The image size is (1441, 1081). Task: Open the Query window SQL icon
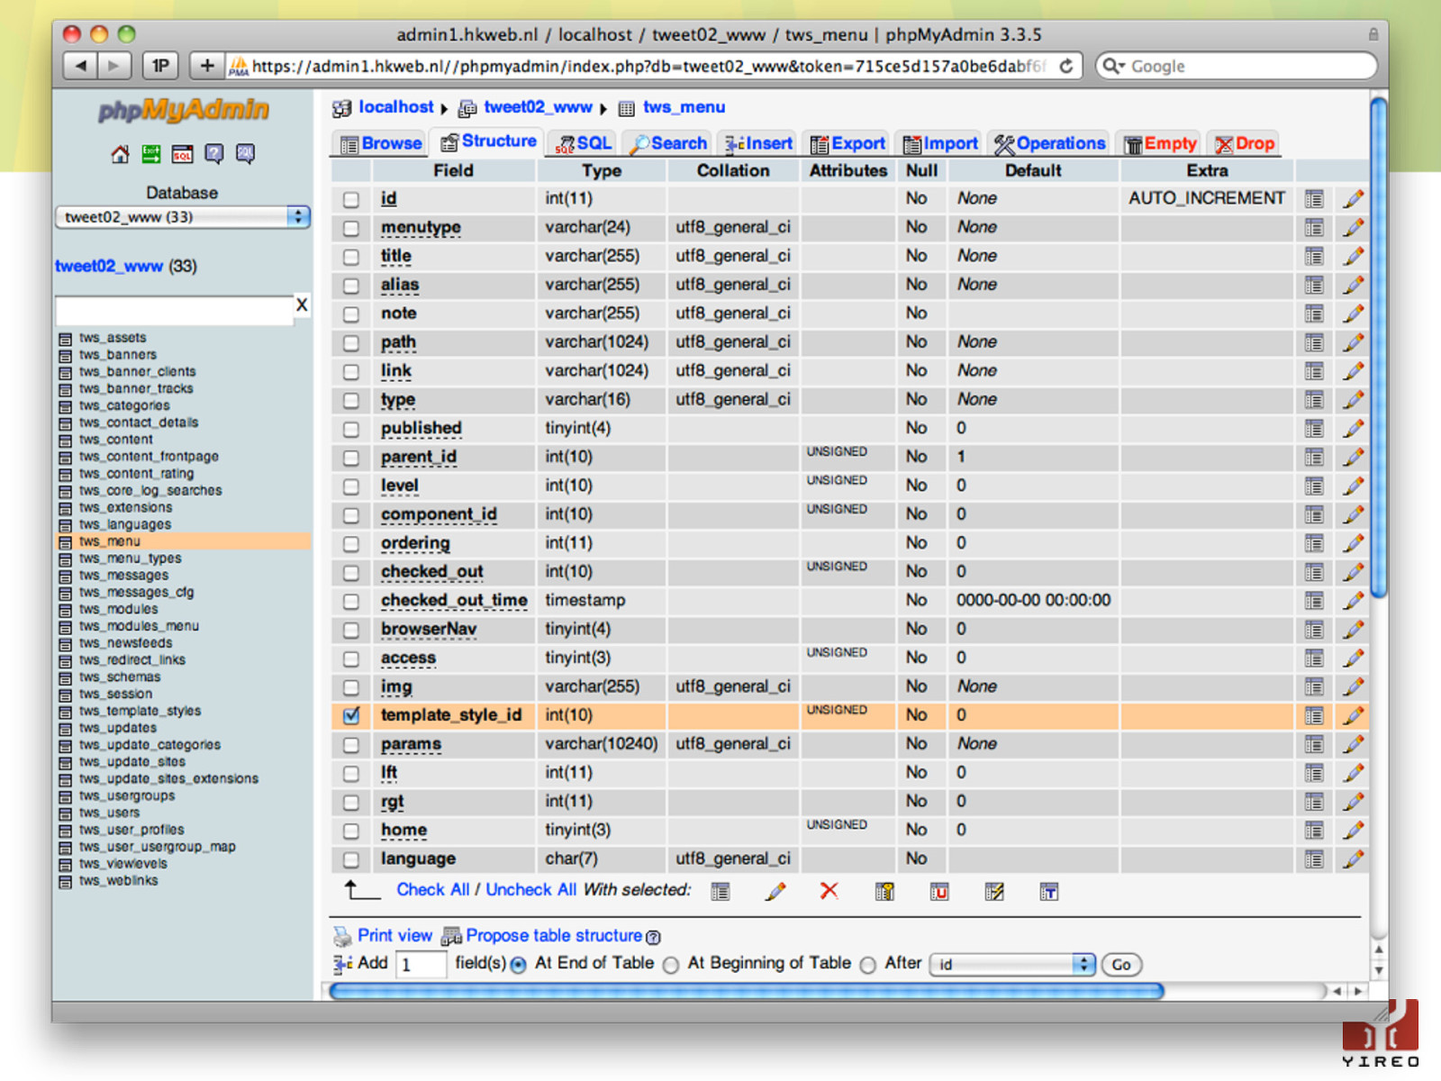[183, 154]
